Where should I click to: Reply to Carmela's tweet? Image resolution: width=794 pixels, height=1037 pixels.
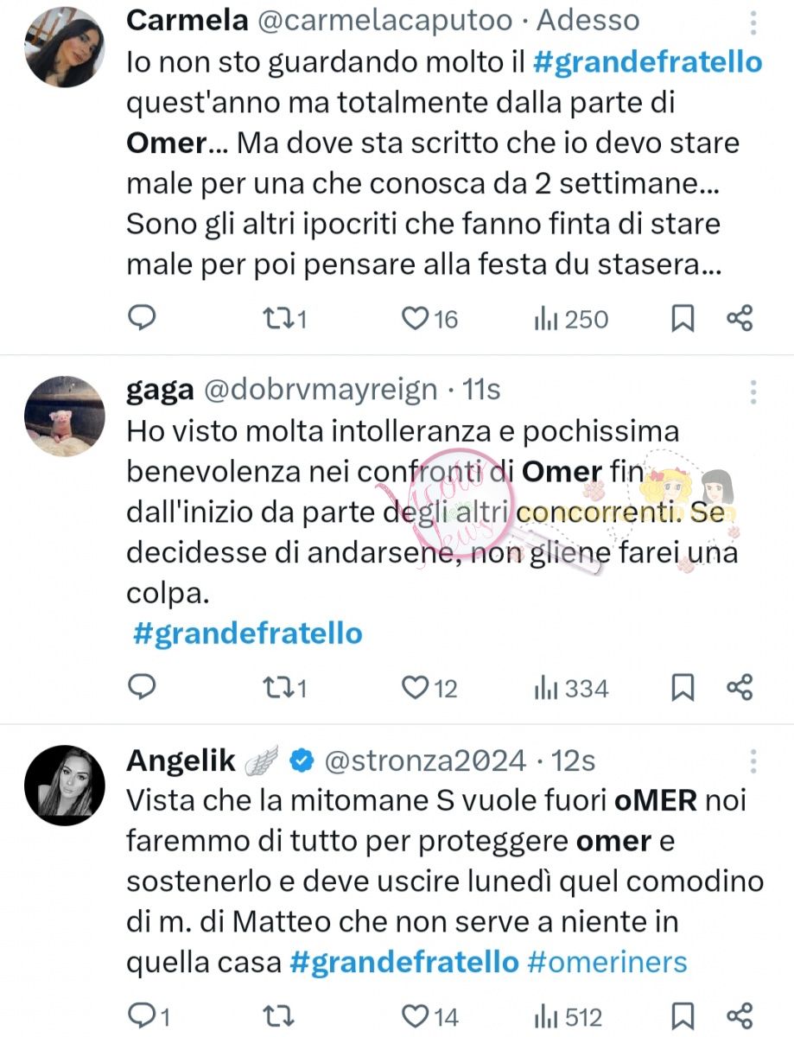142,318
